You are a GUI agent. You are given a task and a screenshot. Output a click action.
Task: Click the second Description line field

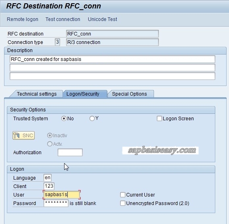pos(112,68)
